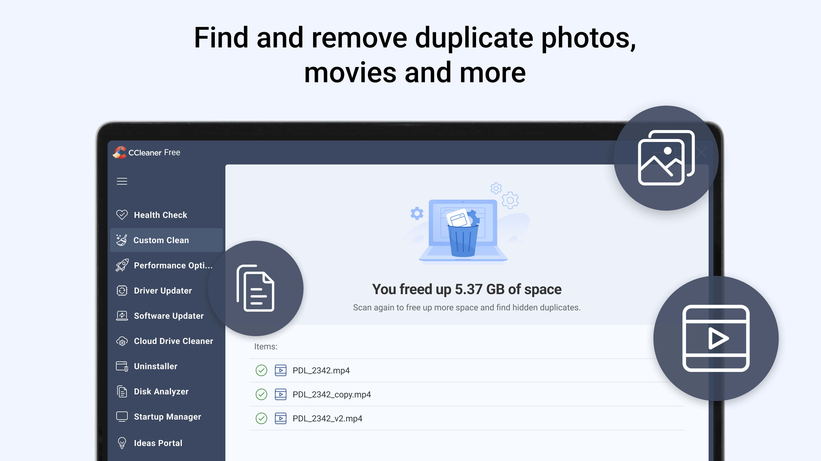This screenshot has width=821, height=461.
Task: Open the Startup Manager section
Action: click(167, 416)
